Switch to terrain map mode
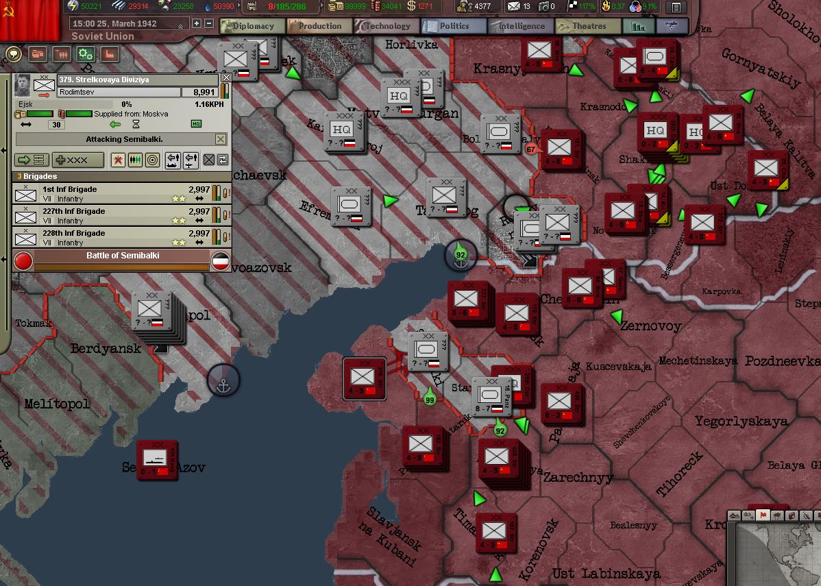Image resolution: width=821 pixels, height=586 pixels. 735,515
